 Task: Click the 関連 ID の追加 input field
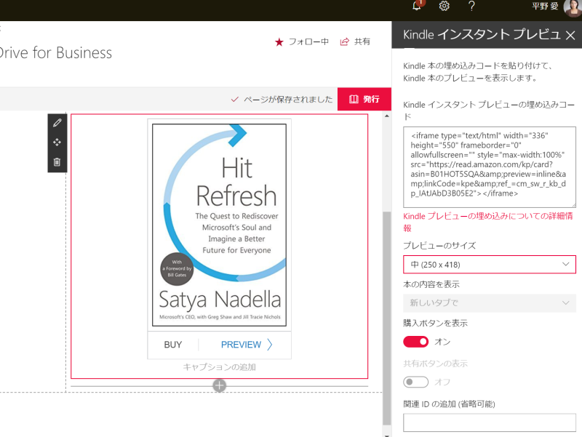pos(490,422)
